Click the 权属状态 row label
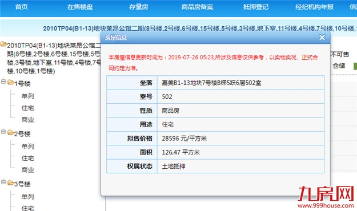The height and width of the screenshot is (211, 357). pyautogui.click(x=139, y=166)
